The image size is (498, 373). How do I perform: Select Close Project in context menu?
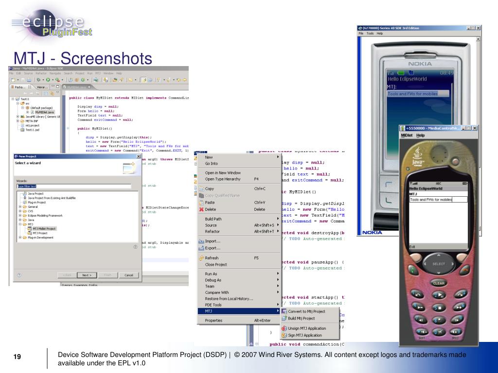238,265
